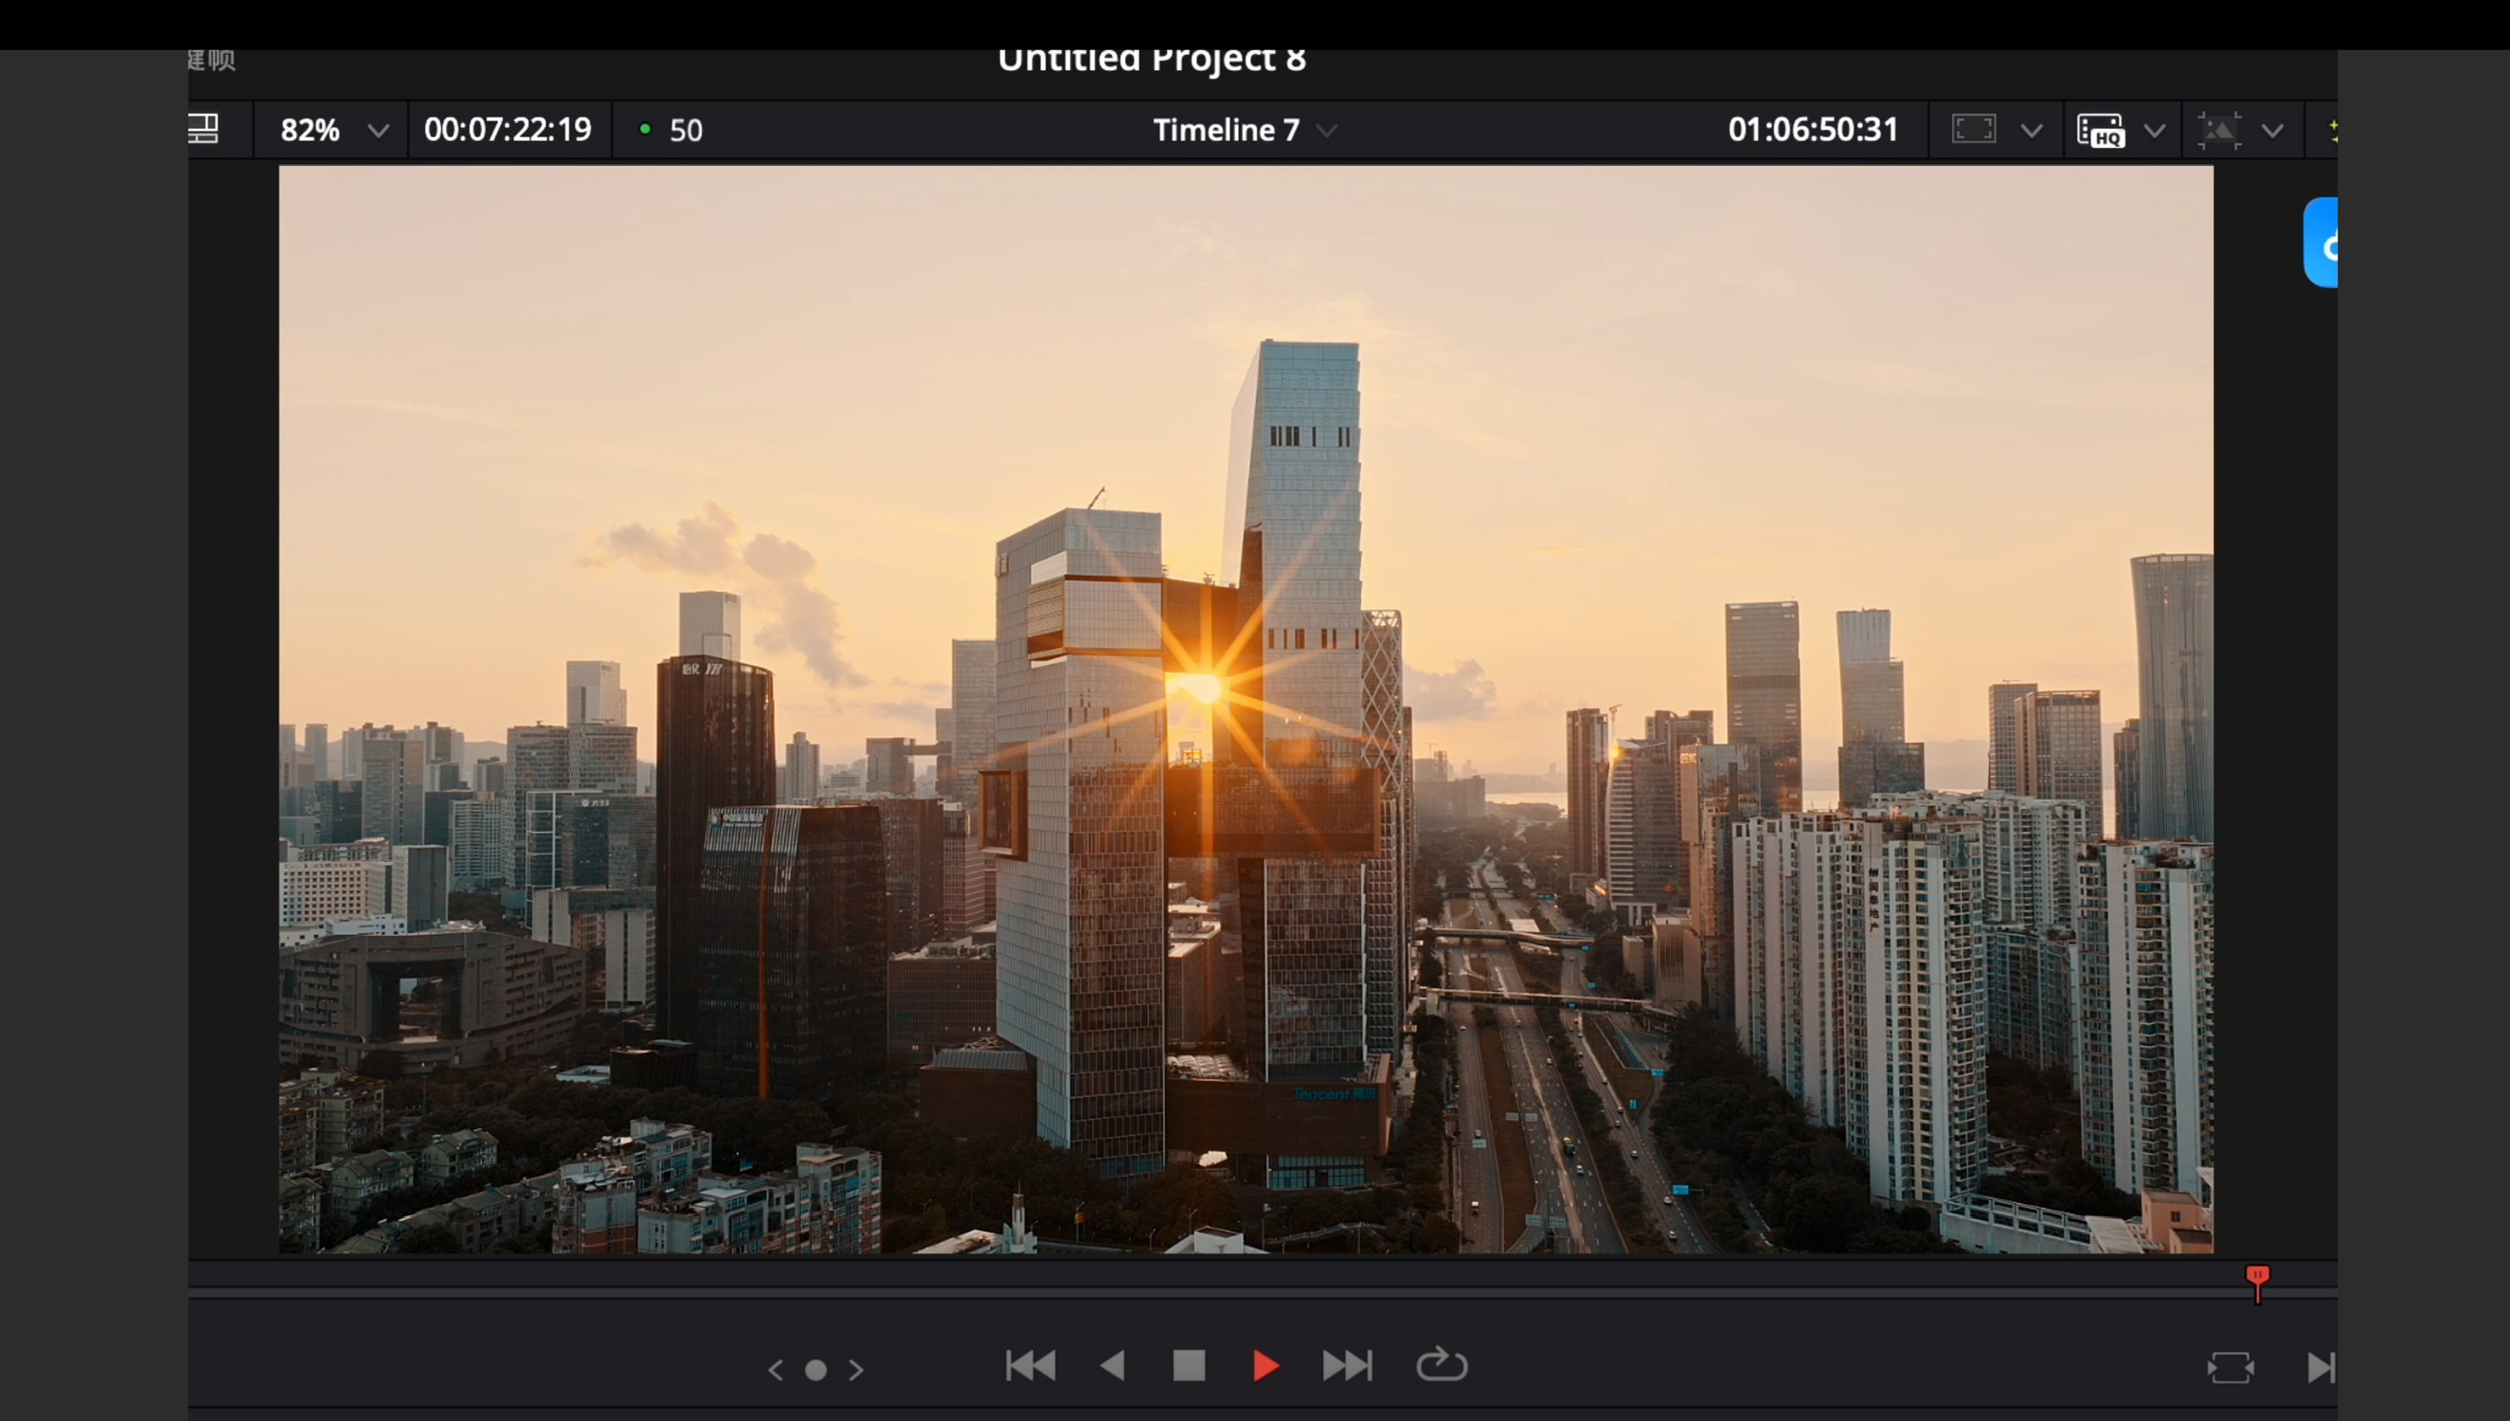Toggle the HQ proxy playback icon

tap(2100, 130)
